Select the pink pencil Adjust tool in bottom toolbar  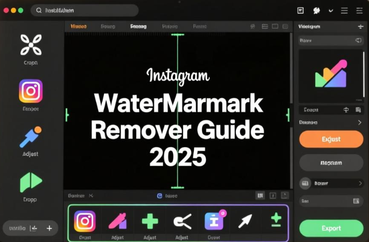click(x=117, y=221)
